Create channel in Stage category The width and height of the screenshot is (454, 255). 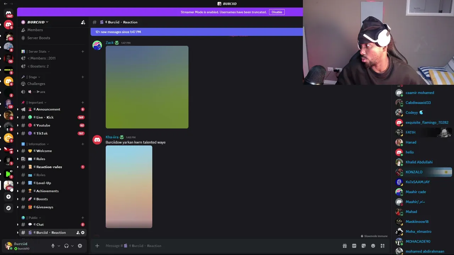click(83, 77)
